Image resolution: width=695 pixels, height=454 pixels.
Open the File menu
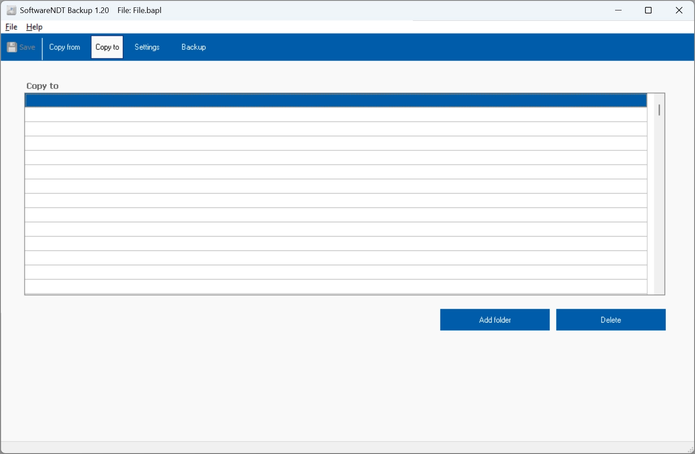(11, 27)
